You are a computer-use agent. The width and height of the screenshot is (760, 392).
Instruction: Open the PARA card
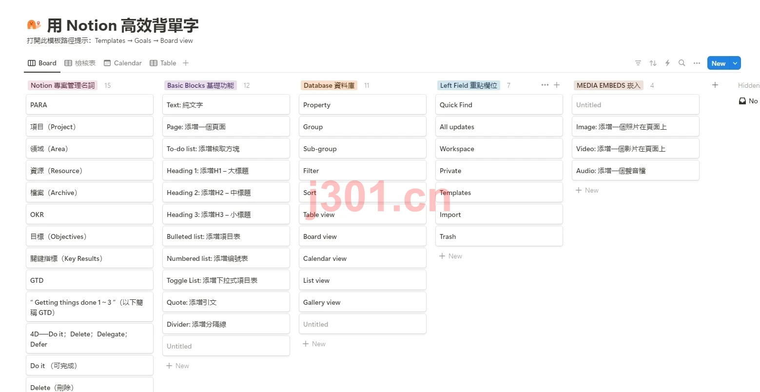pos(90,105)
